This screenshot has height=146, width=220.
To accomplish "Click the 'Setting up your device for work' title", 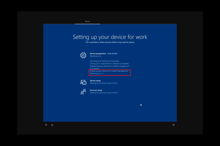I will coord(110,37).
